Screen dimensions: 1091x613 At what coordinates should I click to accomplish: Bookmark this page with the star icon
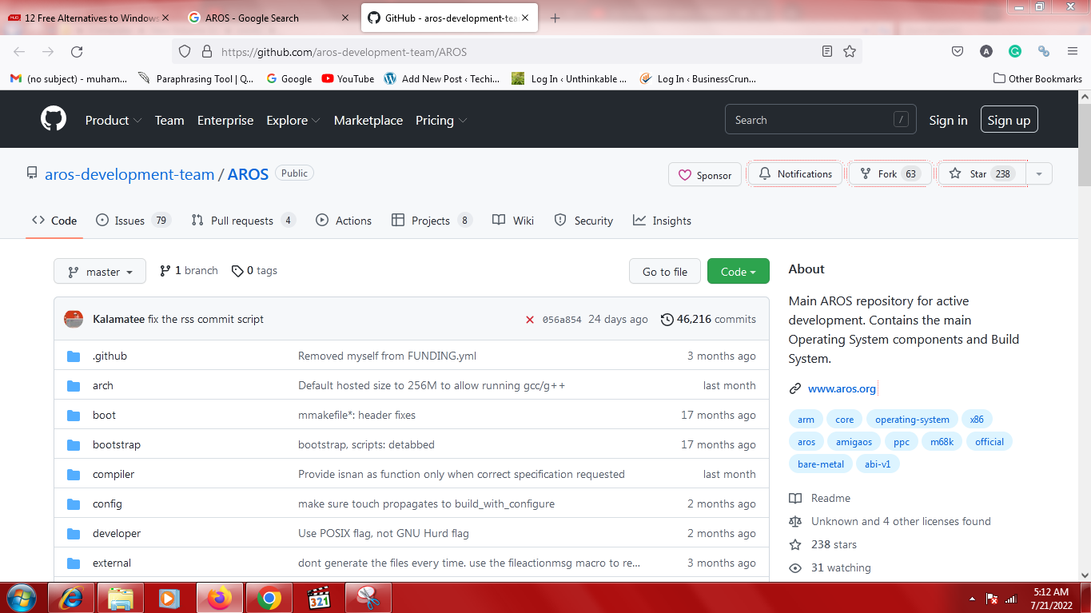click(x=850, y=51)
